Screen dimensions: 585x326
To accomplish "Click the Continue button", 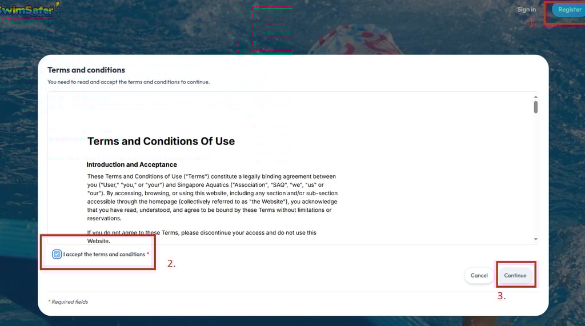I will 515,276.
